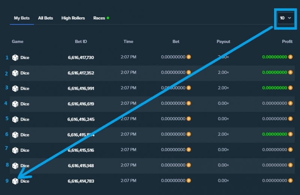Click dice icon of bet 6,616,416,619
The height and width of the screenshot is (195, 300).
coord(15,104)
